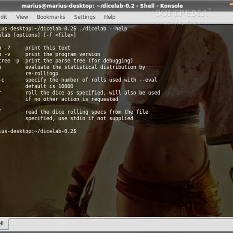Click 'specified, use stdin if not supplied'
This screenshot has height=233, width=233.
pos(79,119)
